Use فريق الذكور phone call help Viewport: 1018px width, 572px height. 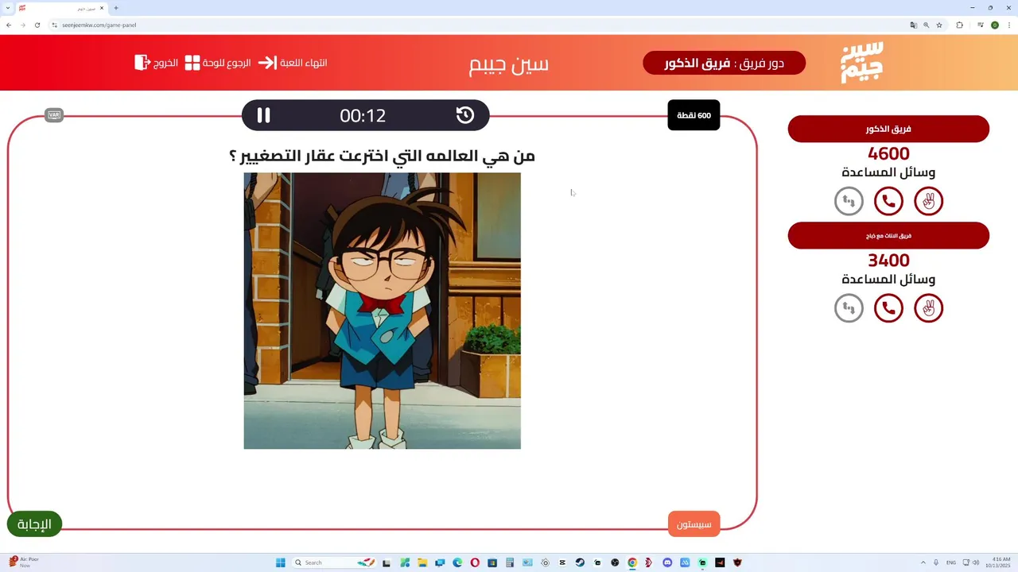[888, 201]
